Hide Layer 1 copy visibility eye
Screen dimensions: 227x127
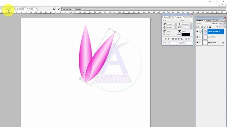[x=197, y=37]
